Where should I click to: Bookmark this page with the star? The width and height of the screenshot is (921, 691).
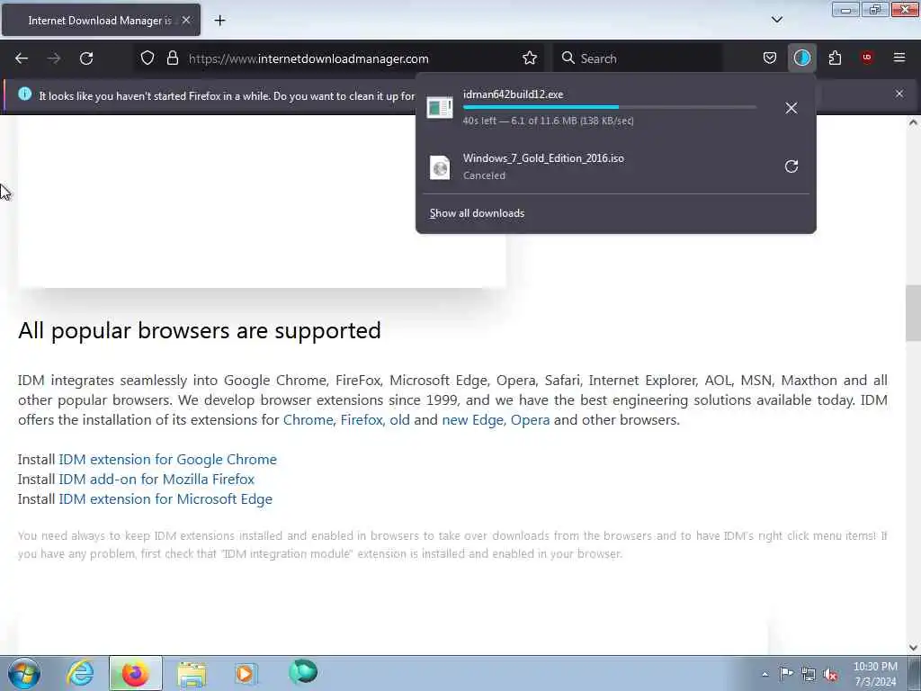click(530, 58)
